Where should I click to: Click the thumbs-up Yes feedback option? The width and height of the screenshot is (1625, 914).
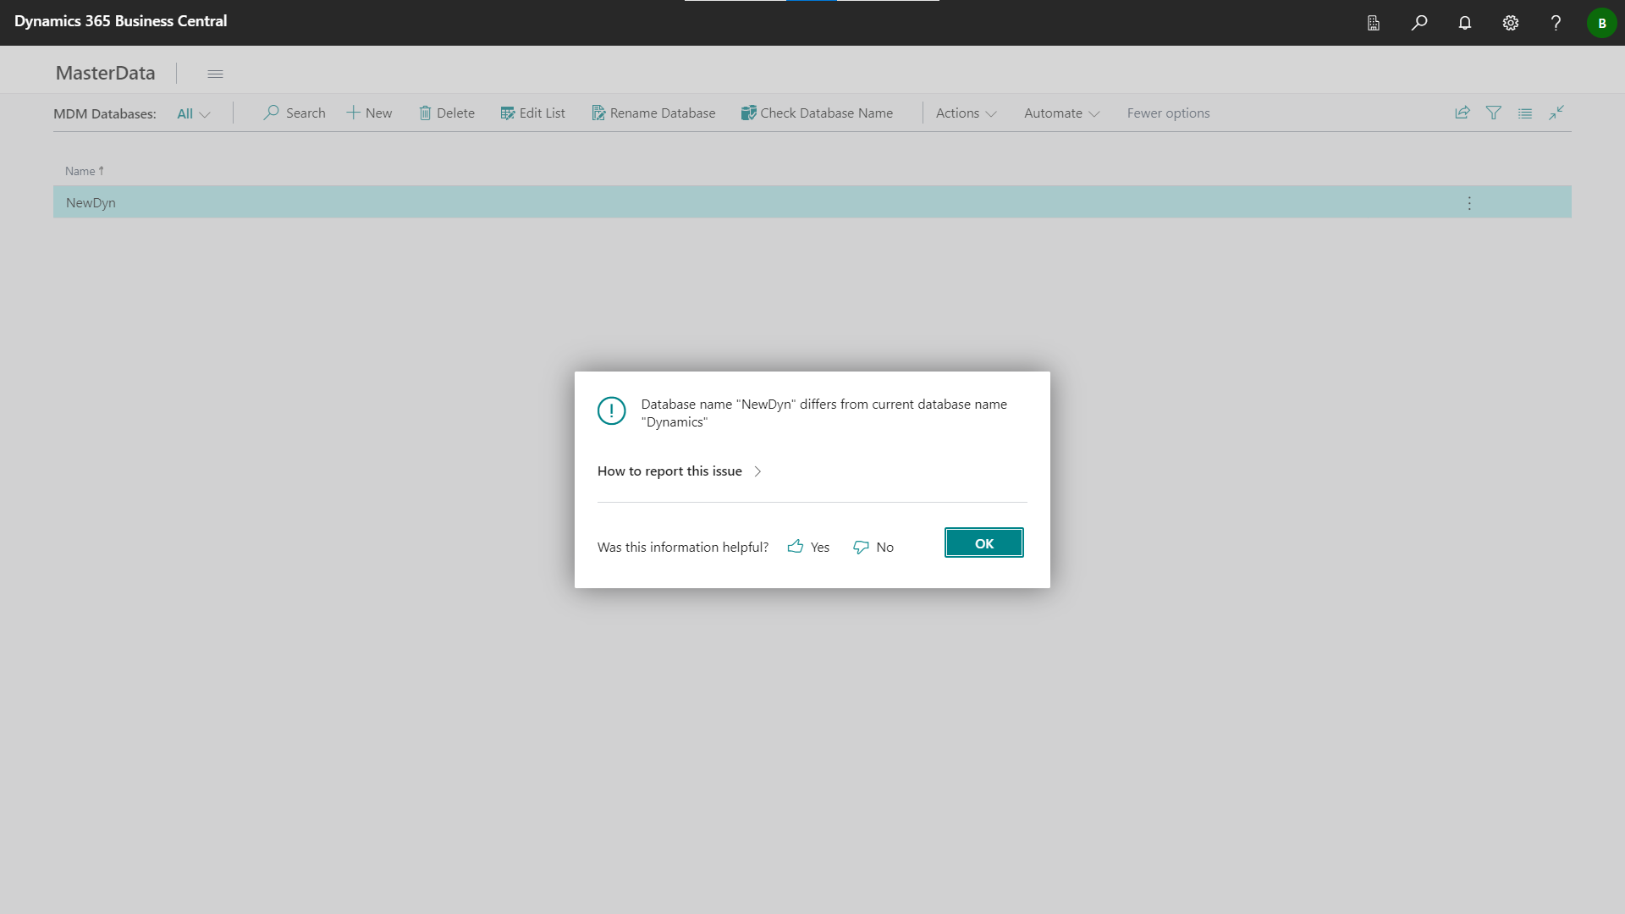tap(808, 547)
